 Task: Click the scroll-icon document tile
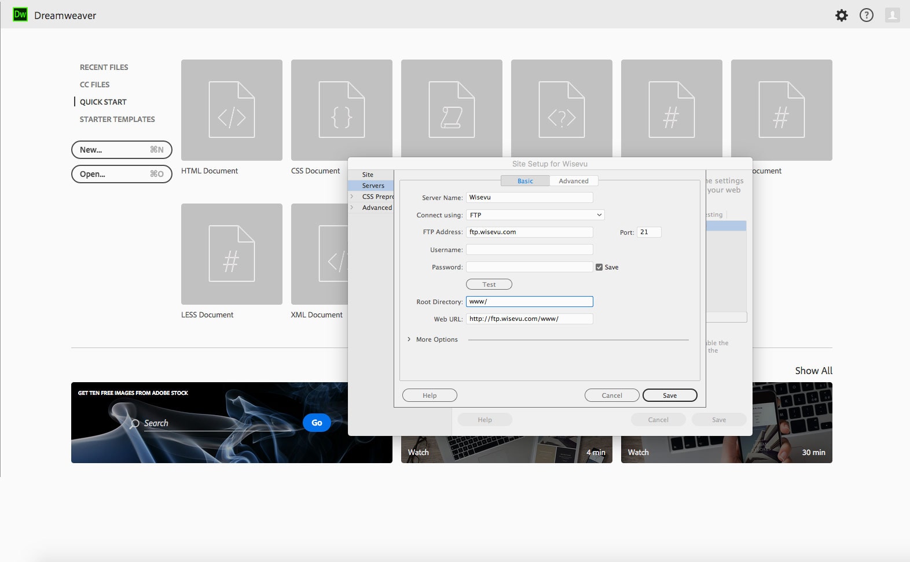(452, 109)
